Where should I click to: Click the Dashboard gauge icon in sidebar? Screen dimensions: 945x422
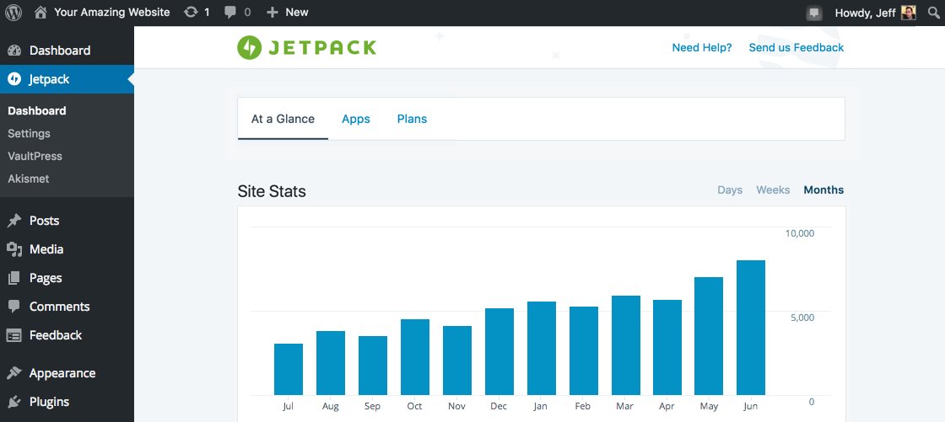click(13, 51)
